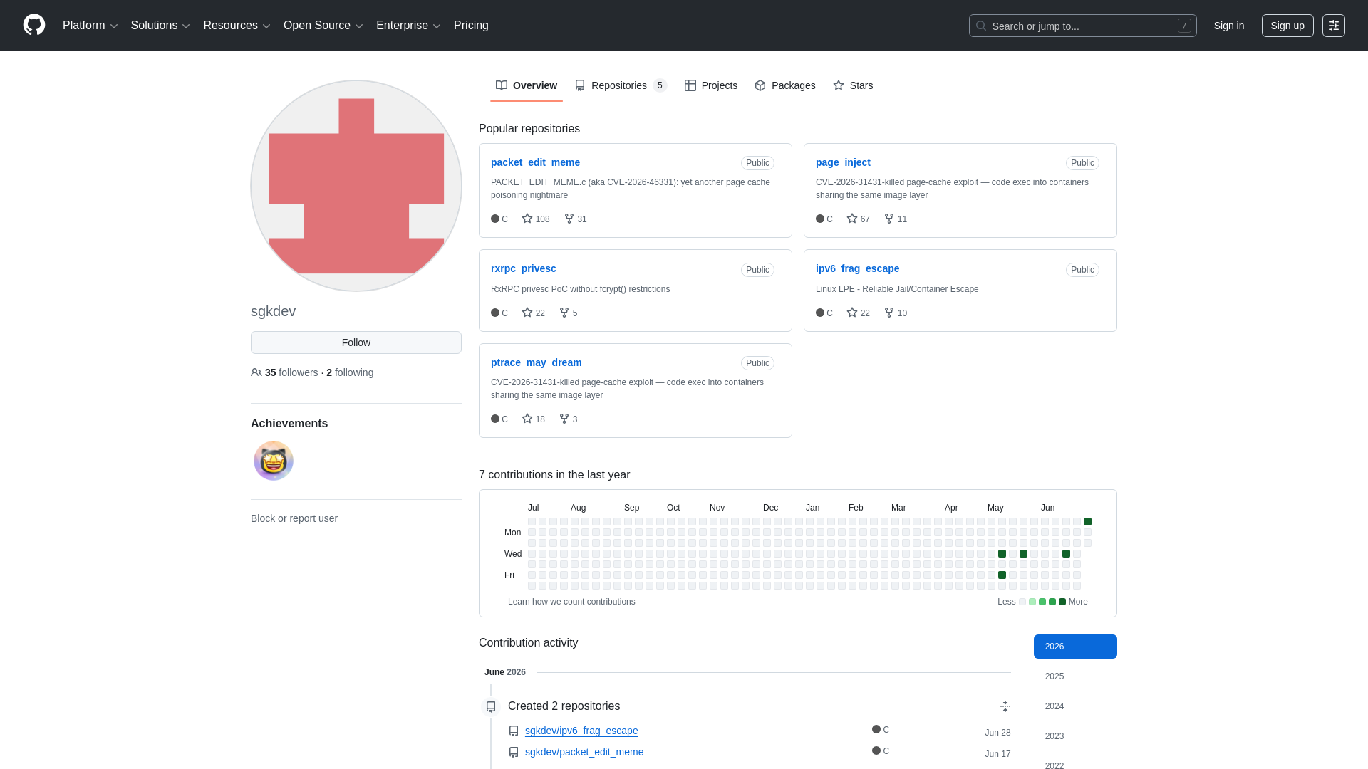The image size is (1368, 769).
Task: Click the fork count on page_inject
Action: pos(896,219)
